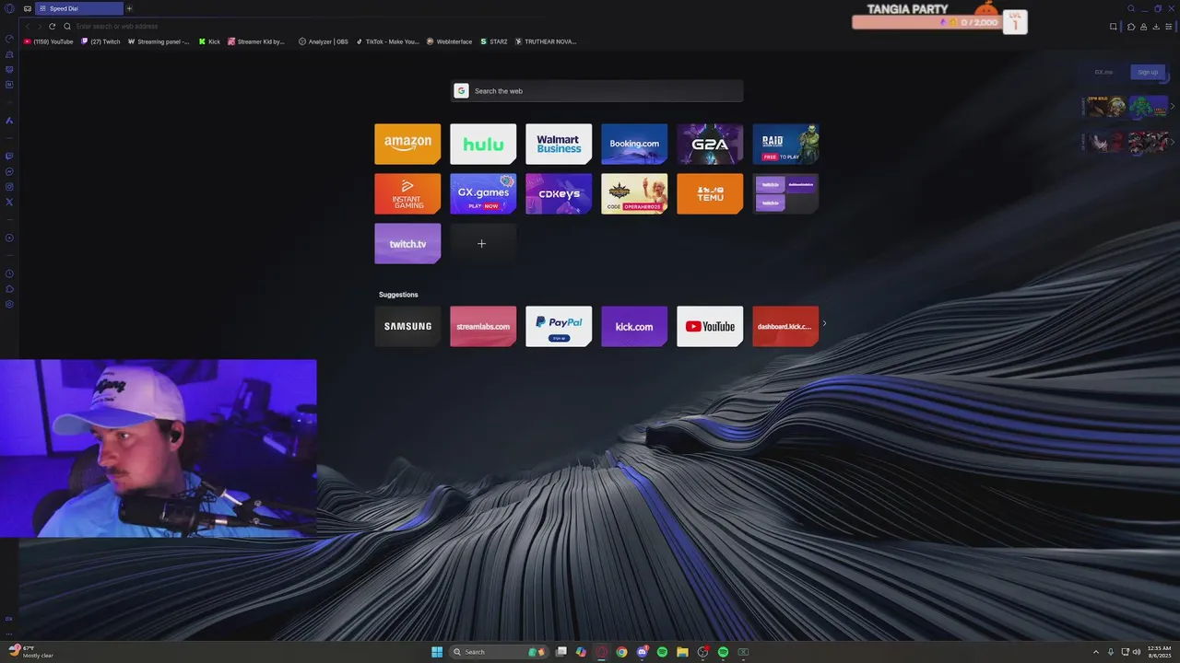This screenshot has height=663, width=1180.
Task: Open Easy Setup sliders icon
Action: [x=1168, y=27]
